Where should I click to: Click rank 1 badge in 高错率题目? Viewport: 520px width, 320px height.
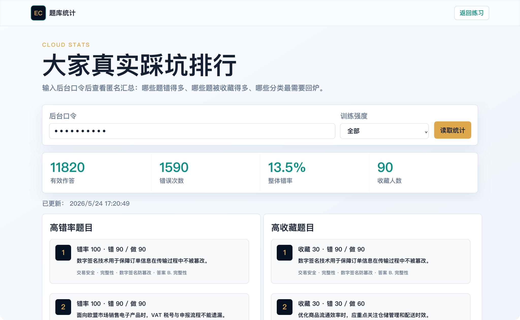point(63,252)
